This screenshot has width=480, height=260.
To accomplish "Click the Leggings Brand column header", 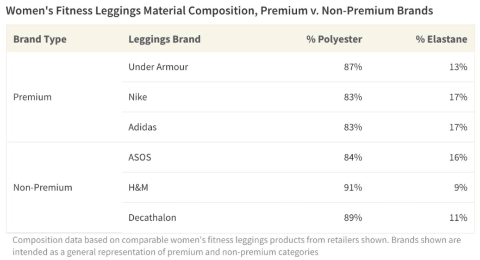I will (x=164, y=39).
